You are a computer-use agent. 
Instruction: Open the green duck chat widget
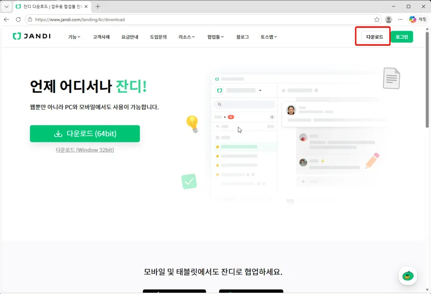[x=407, y=276]
